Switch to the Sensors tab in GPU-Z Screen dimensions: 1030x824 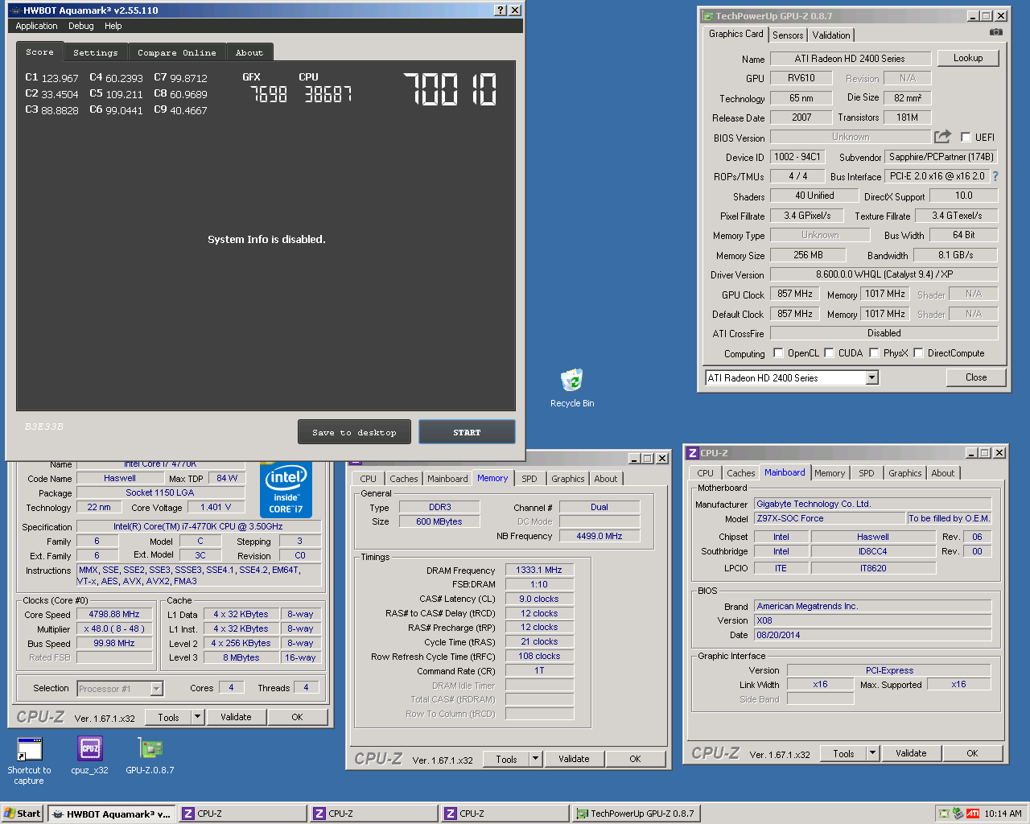tap(788, 35)
